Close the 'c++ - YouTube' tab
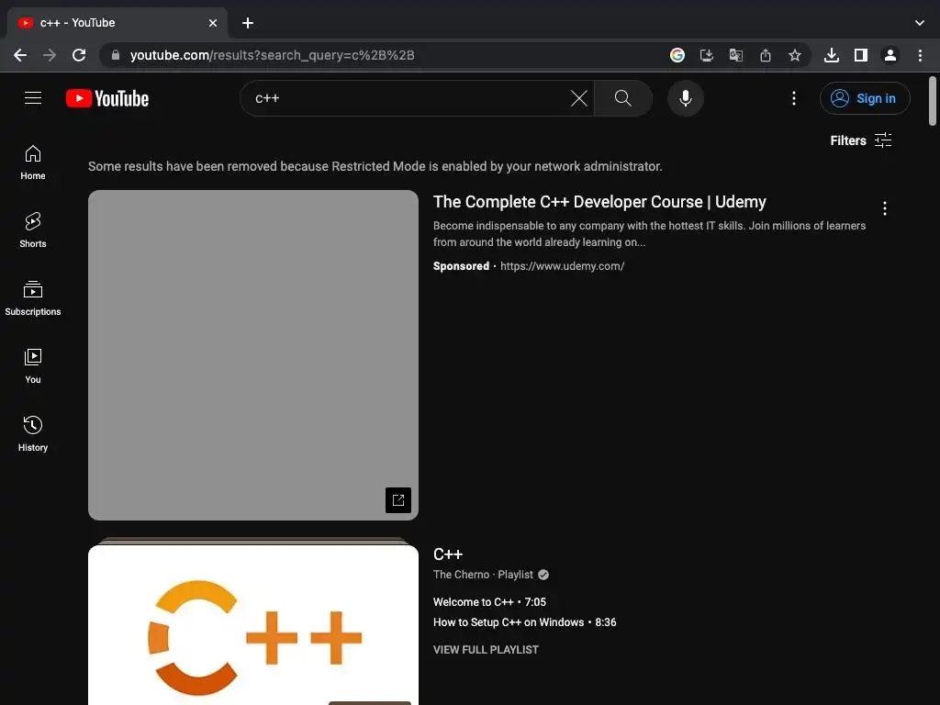 coord(213,23)
